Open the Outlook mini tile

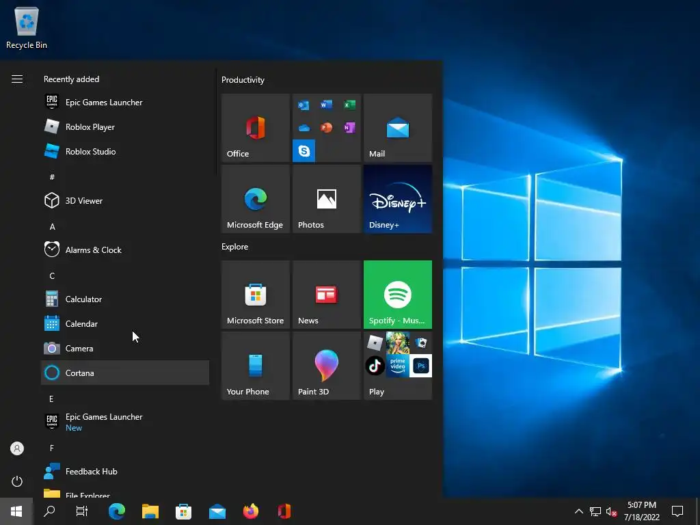click(x=304, y=105)
